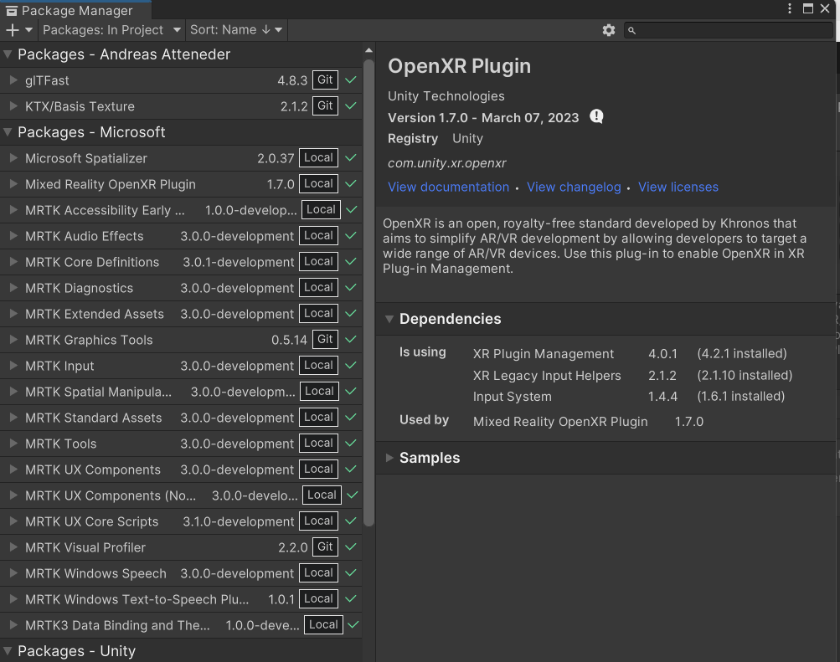The image size is (840, 662).
Task: Click the green check beside Microsoft Spatializer
Action: tap(351, 157)
